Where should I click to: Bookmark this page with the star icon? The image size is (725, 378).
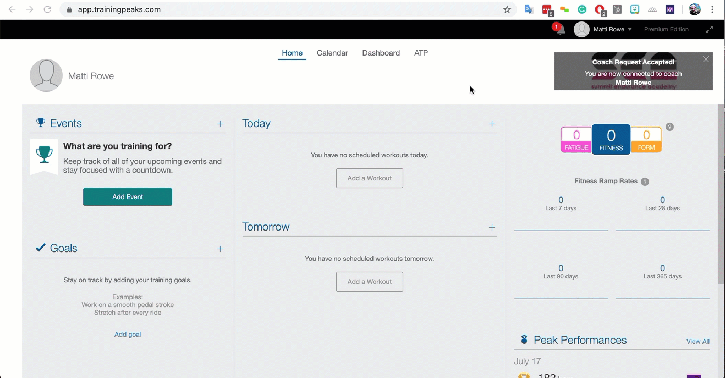click(x=507, y=9)
